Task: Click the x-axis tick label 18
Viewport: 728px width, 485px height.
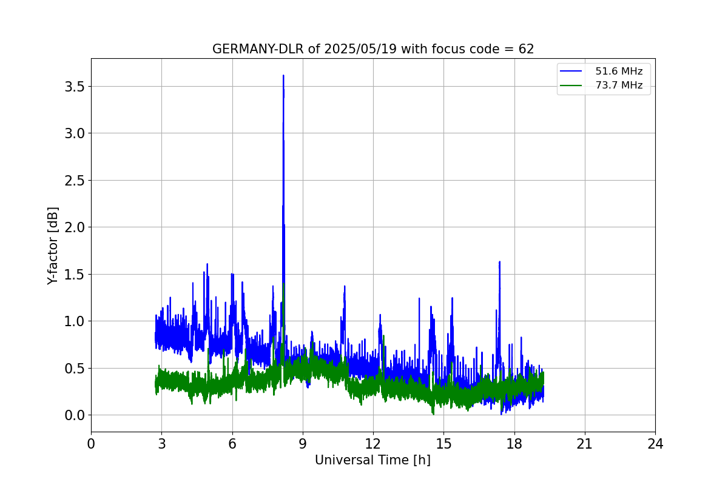Action: point(514,444)
